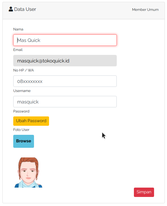Click the Email field label
This screenshot has width=167, height=206.
tap(18, 50)
